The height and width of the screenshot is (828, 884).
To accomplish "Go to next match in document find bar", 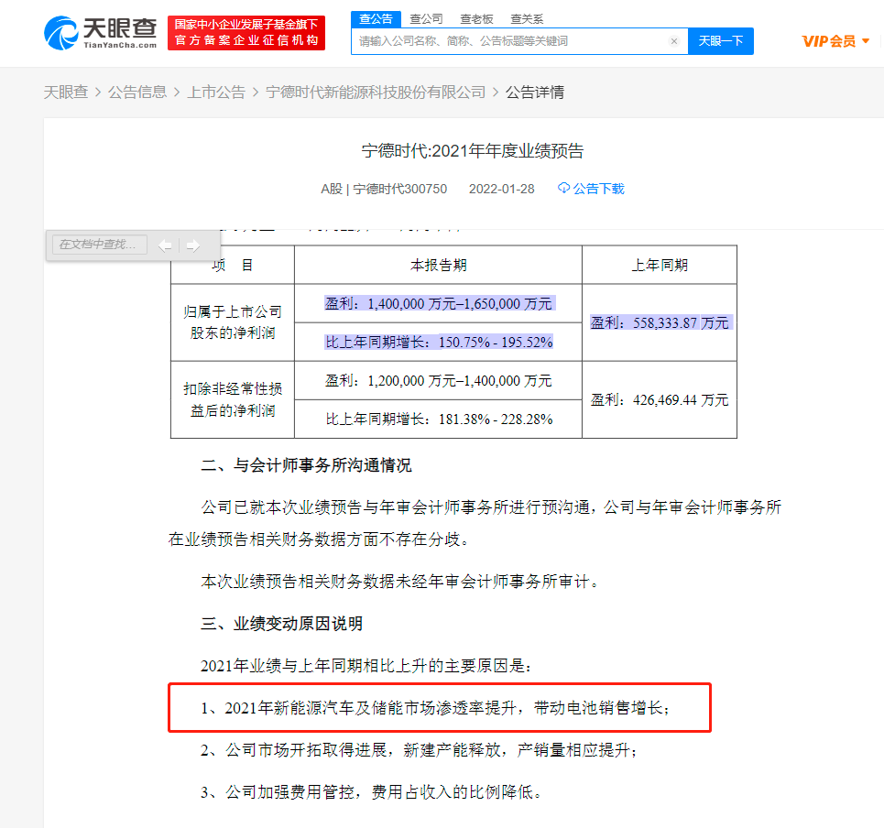I will pos(192,245).
